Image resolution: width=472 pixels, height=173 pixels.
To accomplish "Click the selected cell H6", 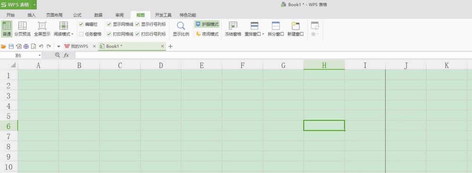I will tap(324, 126).
